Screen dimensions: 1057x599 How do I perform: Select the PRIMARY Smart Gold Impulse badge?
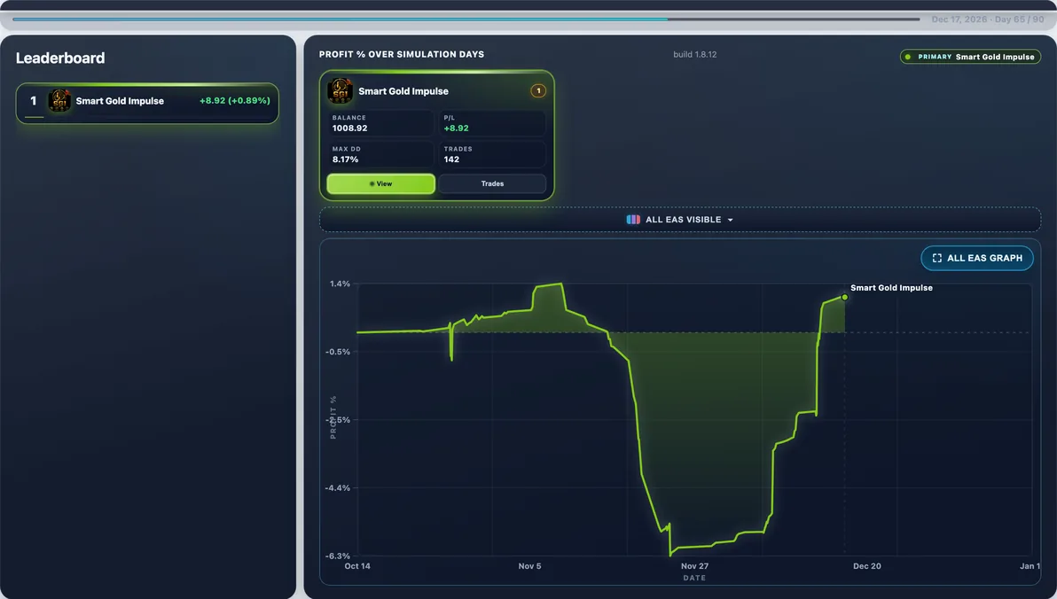970,58
